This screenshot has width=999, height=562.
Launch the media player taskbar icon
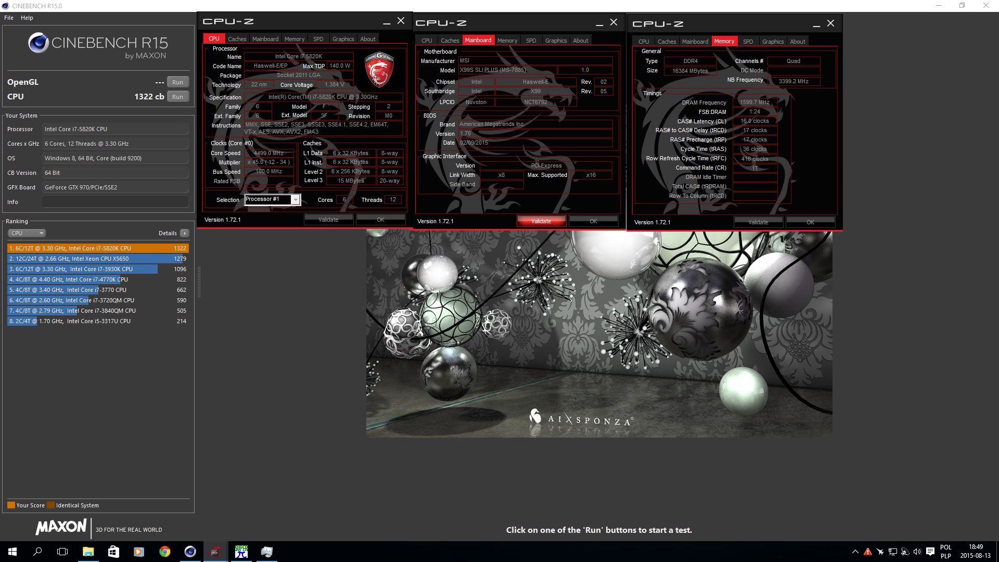139,552
